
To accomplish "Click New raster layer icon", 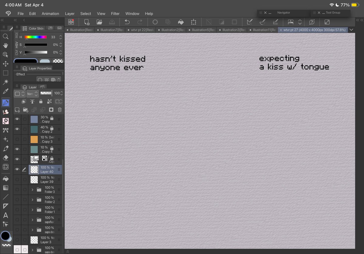I will pos(17,110).
